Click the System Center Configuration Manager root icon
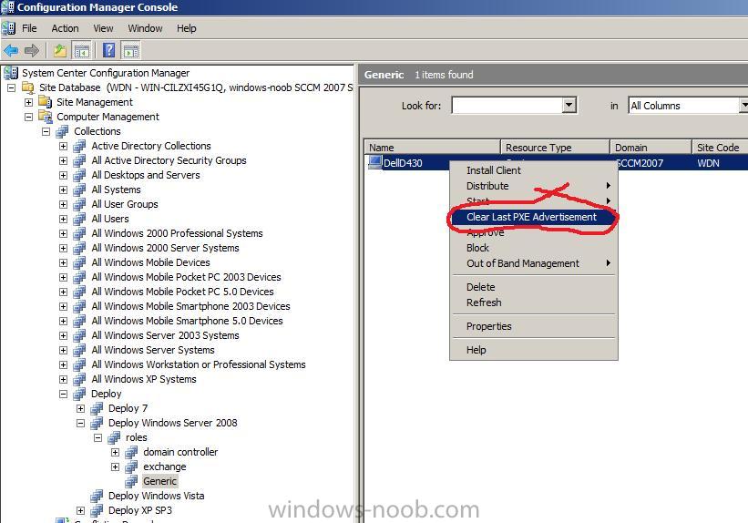748x523 pixels. pyautogui.click(x=11, y=73)
